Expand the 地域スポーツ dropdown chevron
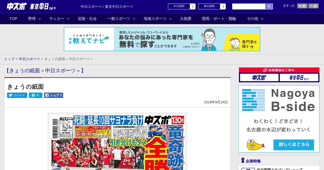Viewport: 324px width, 170px height. pyautogui.click(x=170, y=19)
